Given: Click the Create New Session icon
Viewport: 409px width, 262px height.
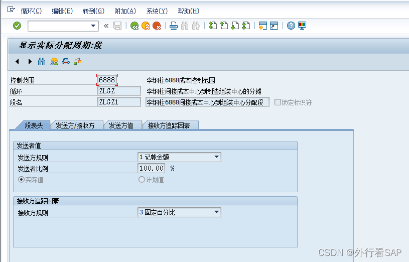Looking at the screenshot, I should tap(262, 26).
